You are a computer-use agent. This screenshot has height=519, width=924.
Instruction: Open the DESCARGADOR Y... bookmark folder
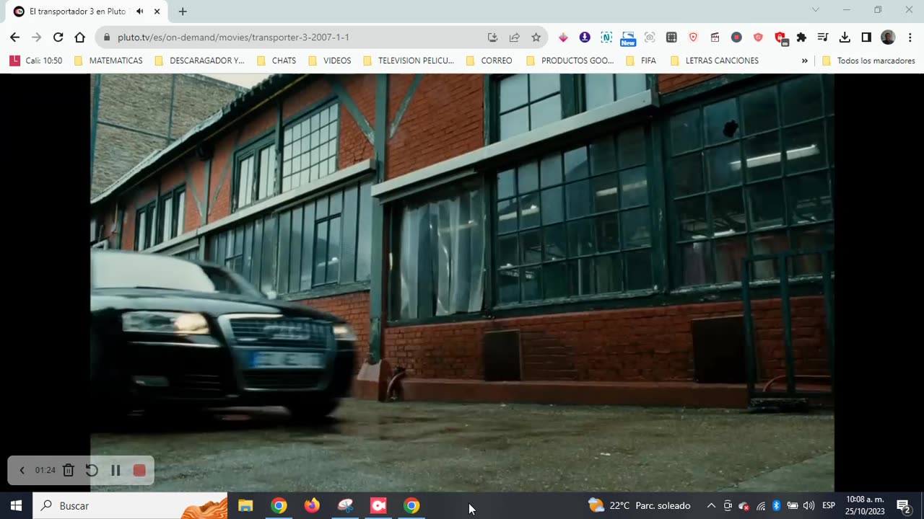[x=200, y=61]
